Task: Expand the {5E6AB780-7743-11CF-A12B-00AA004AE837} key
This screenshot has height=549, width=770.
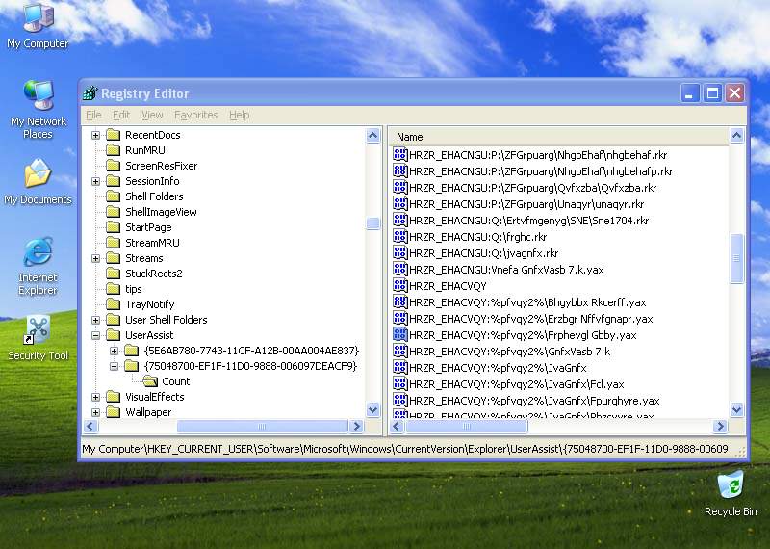Action: [x=114, y=351]
